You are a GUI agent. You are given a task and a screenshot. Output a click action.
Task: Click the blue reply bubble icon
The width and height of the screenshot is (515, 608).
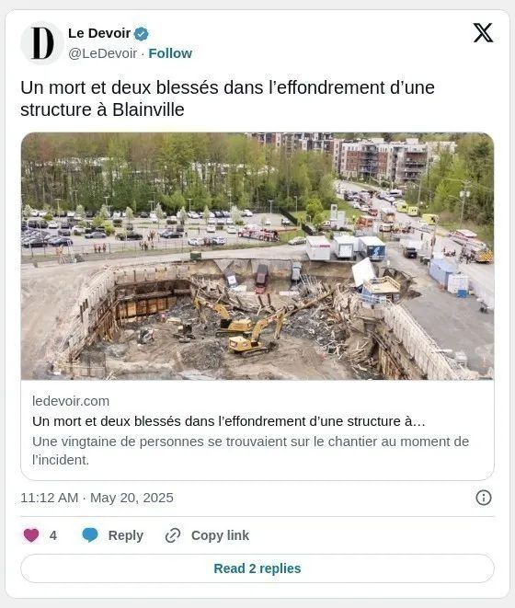click(90, 535)
